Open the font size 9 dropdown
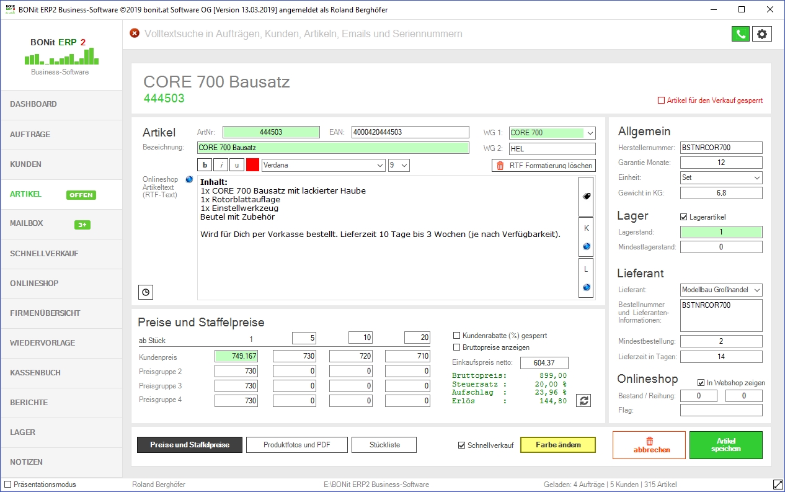The image size is (785, 492). pyautogui.click(x=399, y=165)
